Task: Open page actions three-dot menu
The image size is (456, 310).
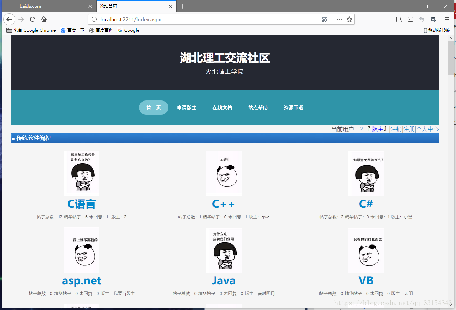Action: pos(339,20)
